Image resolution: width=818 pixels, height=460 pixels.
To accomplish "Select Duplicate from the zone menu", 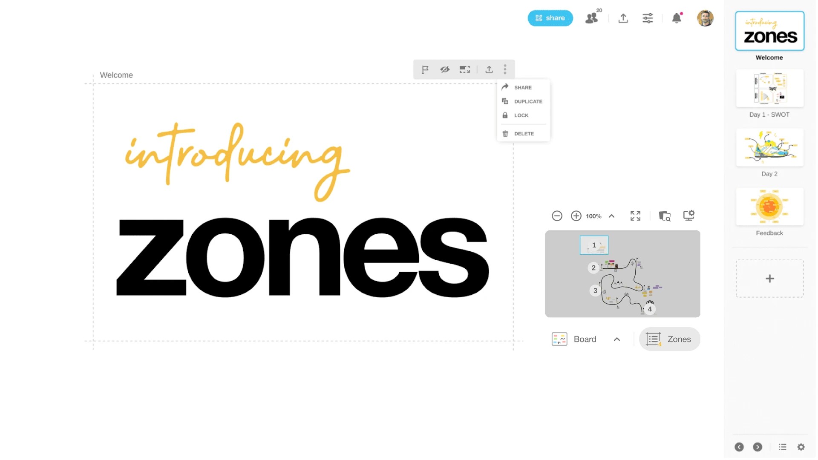I will pyautogui.click(x=527, y=101).
